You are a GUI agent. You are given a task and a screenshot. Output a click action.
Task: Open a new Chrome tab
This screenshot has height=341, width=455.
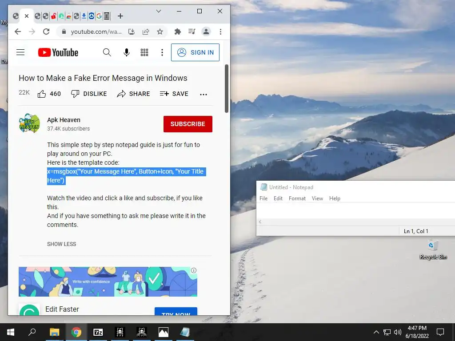(x=120, y=16)
